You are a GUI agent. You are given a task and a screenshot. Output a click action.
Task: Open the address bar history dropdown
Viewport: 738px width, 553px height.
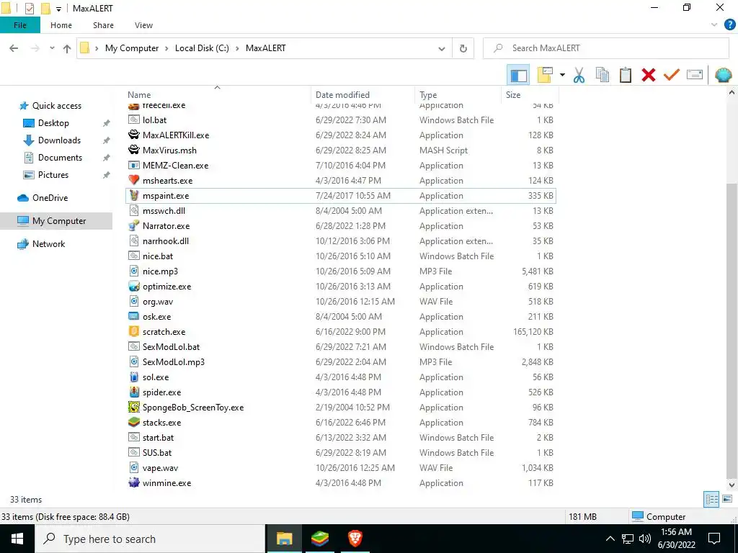(442, 48)
